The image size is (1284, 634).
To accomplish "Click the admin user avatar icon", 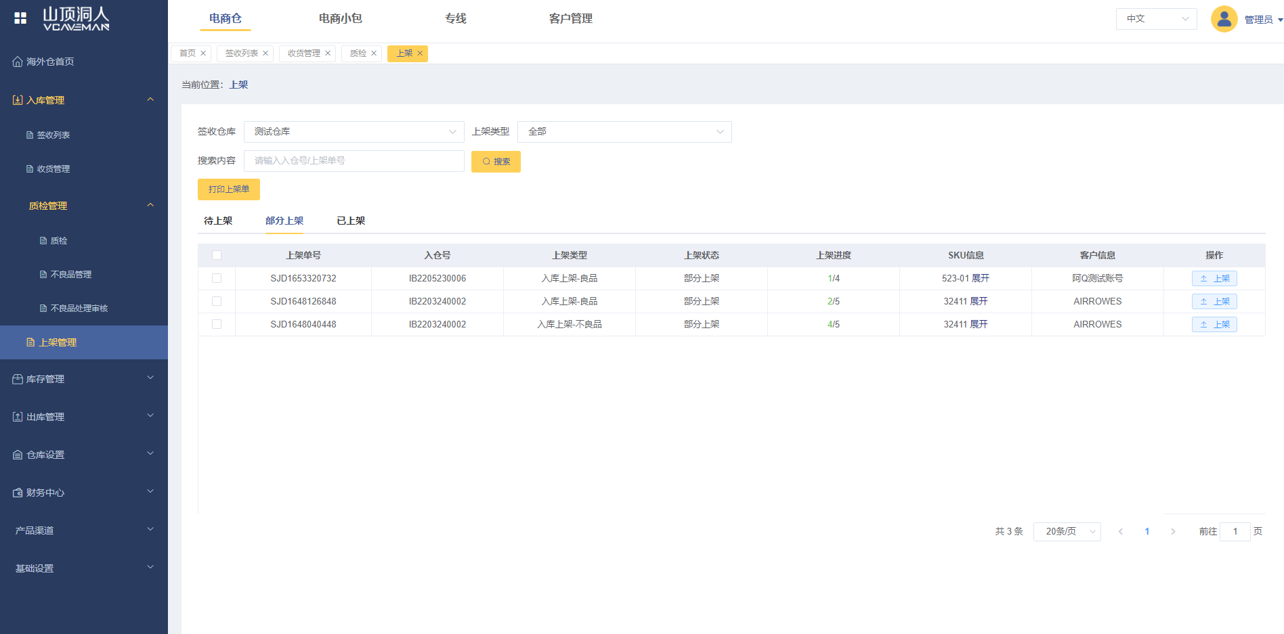I will [1224, 19].
